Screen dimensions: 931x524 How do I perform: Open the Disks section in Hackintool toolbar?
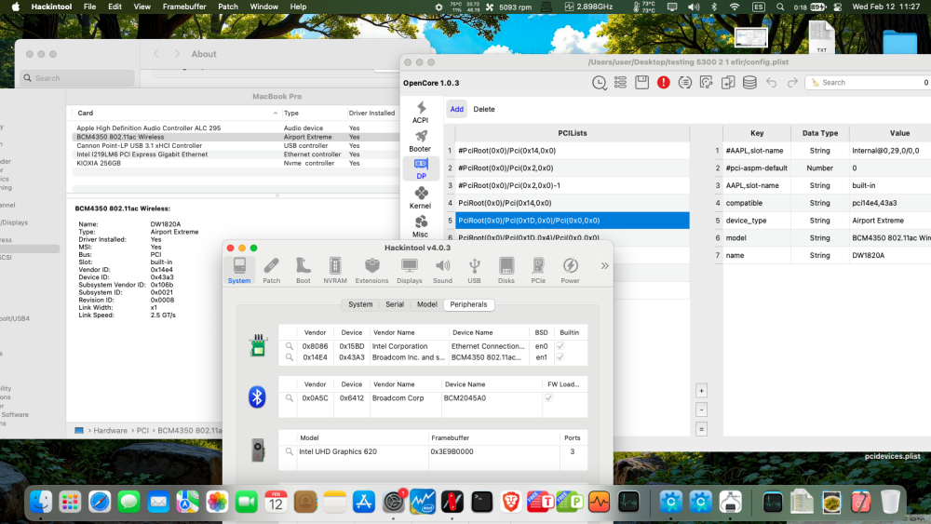point(506,271)
